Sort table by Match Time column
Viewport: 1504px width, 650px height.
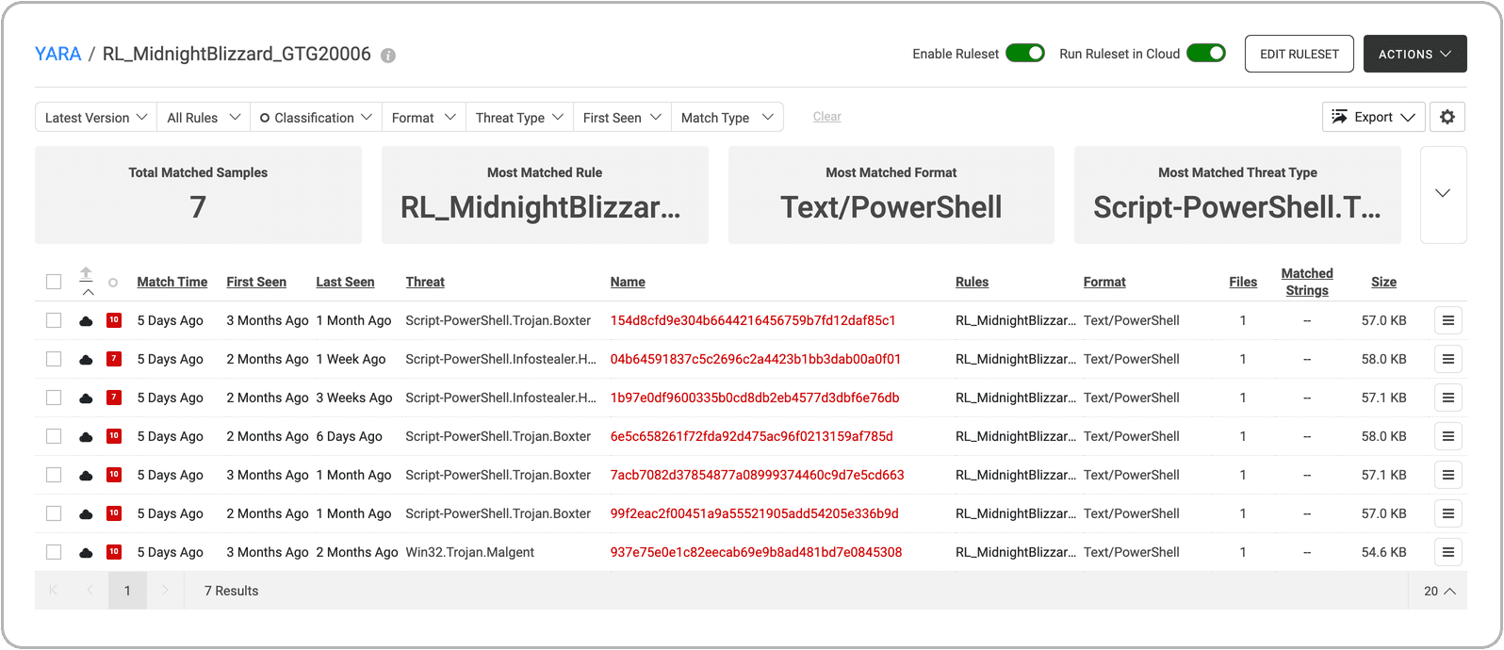tap(172, 282)
